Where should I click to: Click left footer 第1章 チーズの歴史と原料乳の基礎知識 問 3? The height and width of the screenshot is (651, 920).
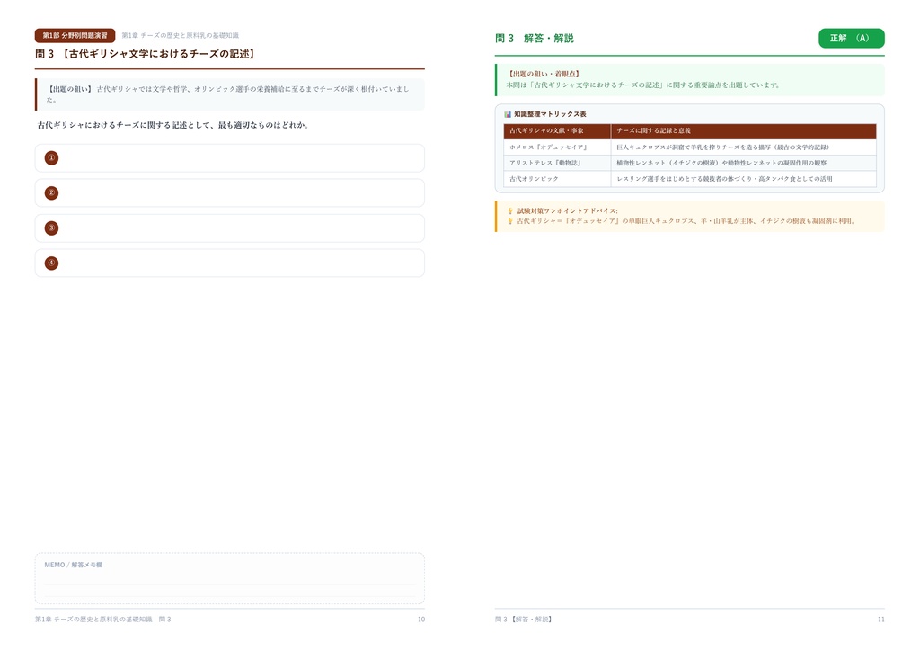pyautogui.click(x=103, y=620)
